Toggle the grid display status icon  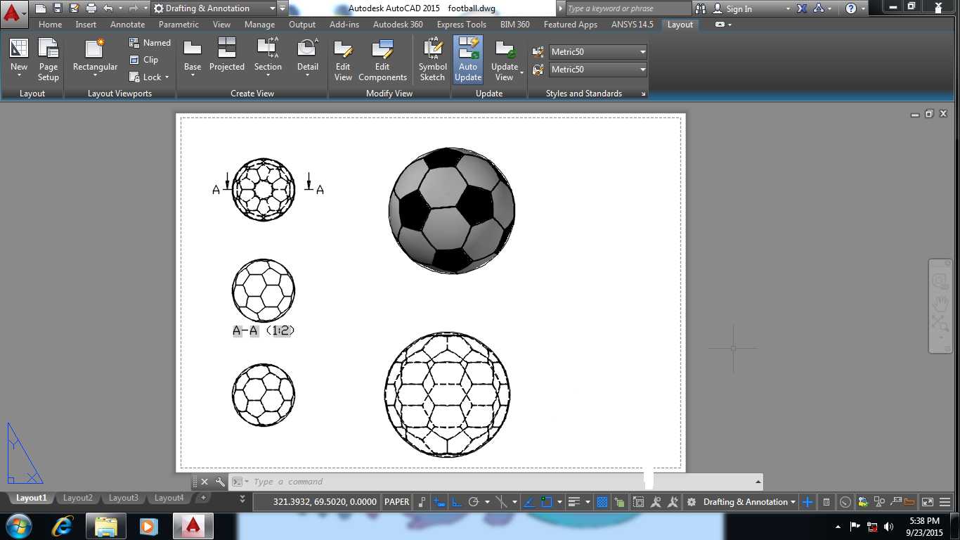click(602, 502)
